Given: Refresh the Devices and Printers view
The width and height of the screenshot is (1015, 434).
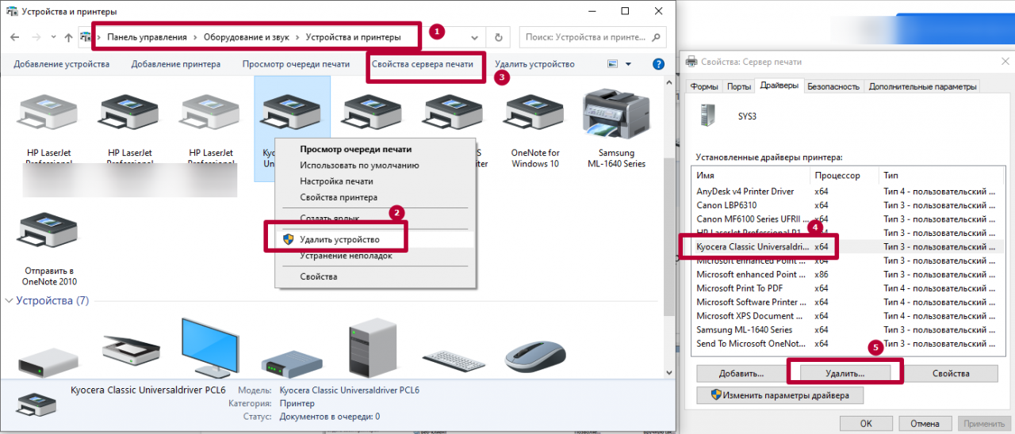Looking at the screenshot, I should 498,37.
